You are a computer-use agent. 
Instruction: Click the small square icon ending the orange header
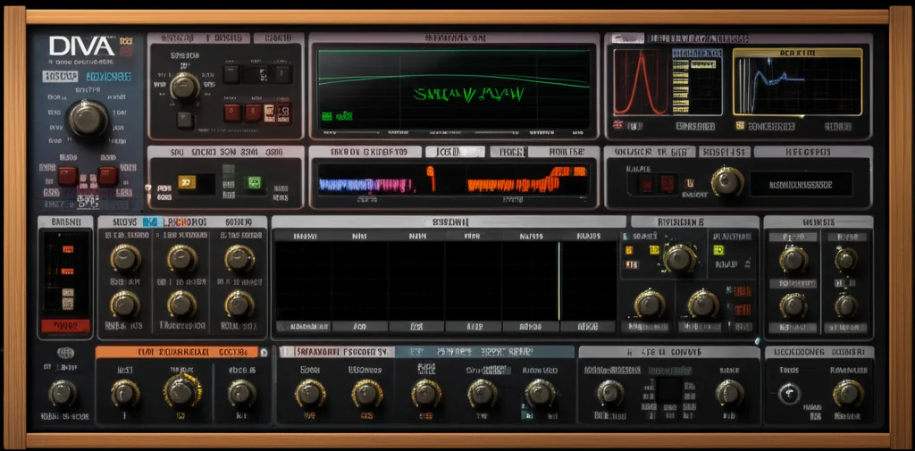coord(264,352)
